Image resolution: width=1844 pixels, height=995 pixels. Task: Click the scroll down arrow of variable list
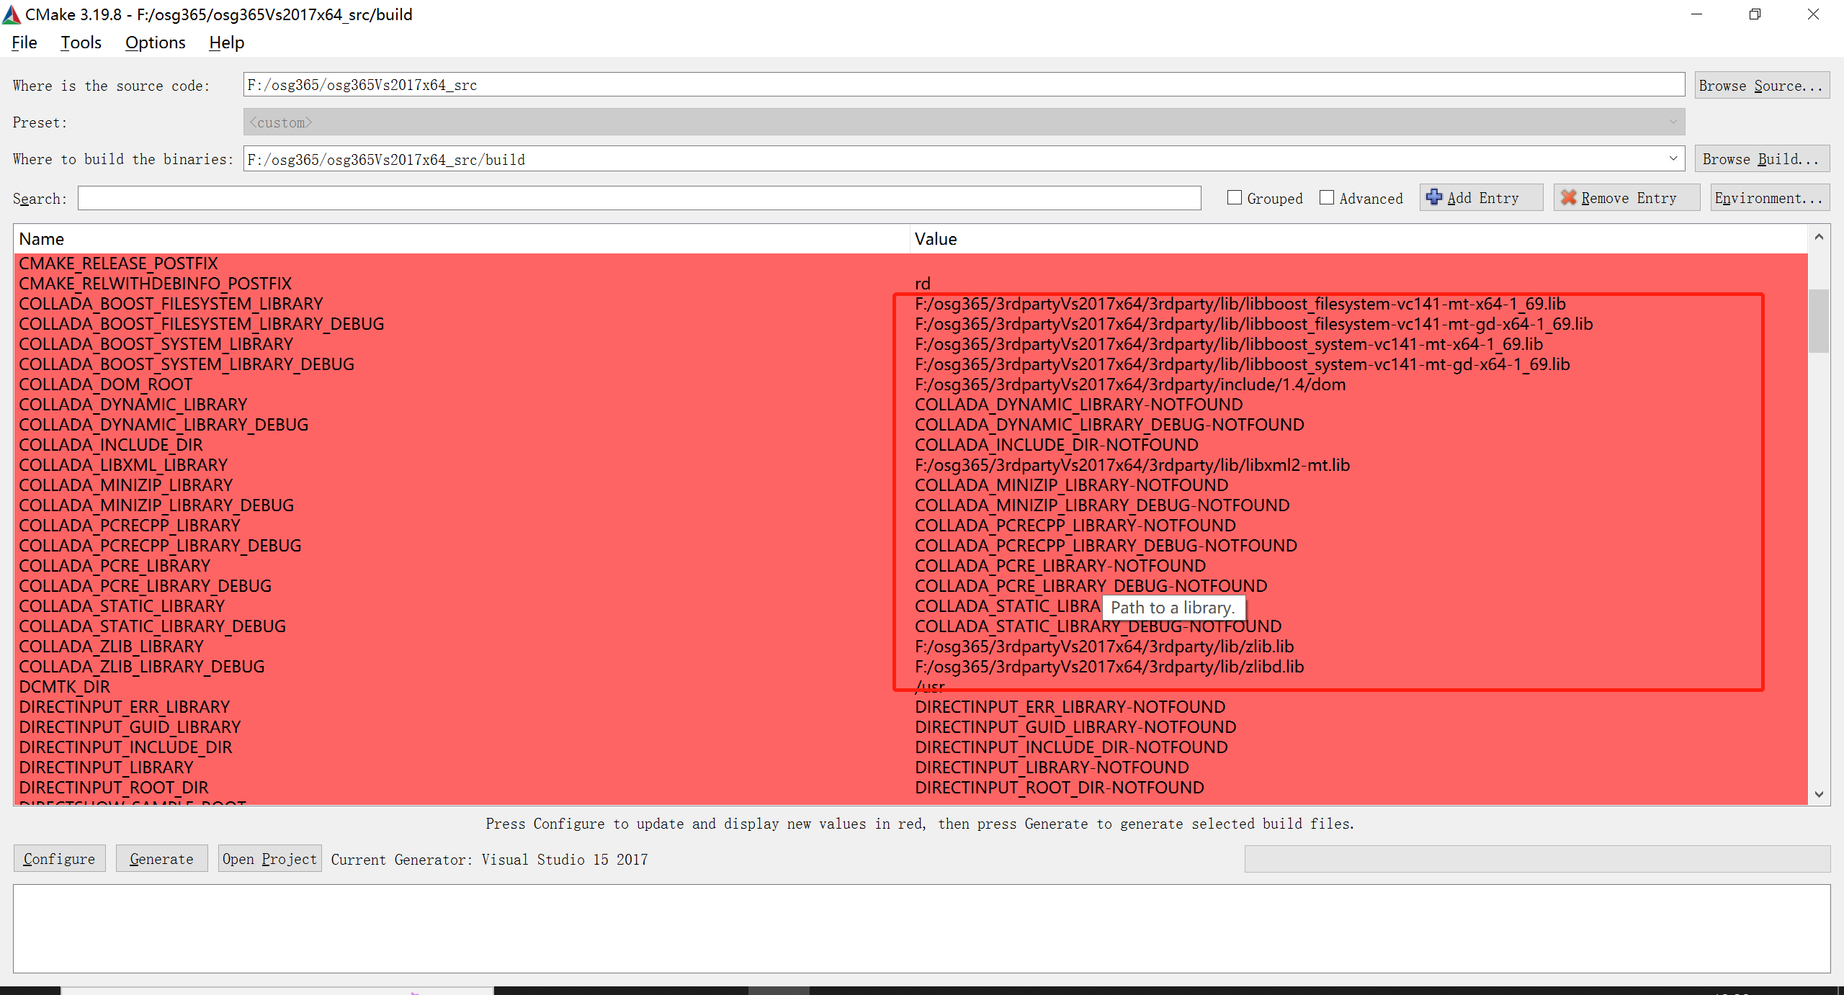coord(1819,794)
